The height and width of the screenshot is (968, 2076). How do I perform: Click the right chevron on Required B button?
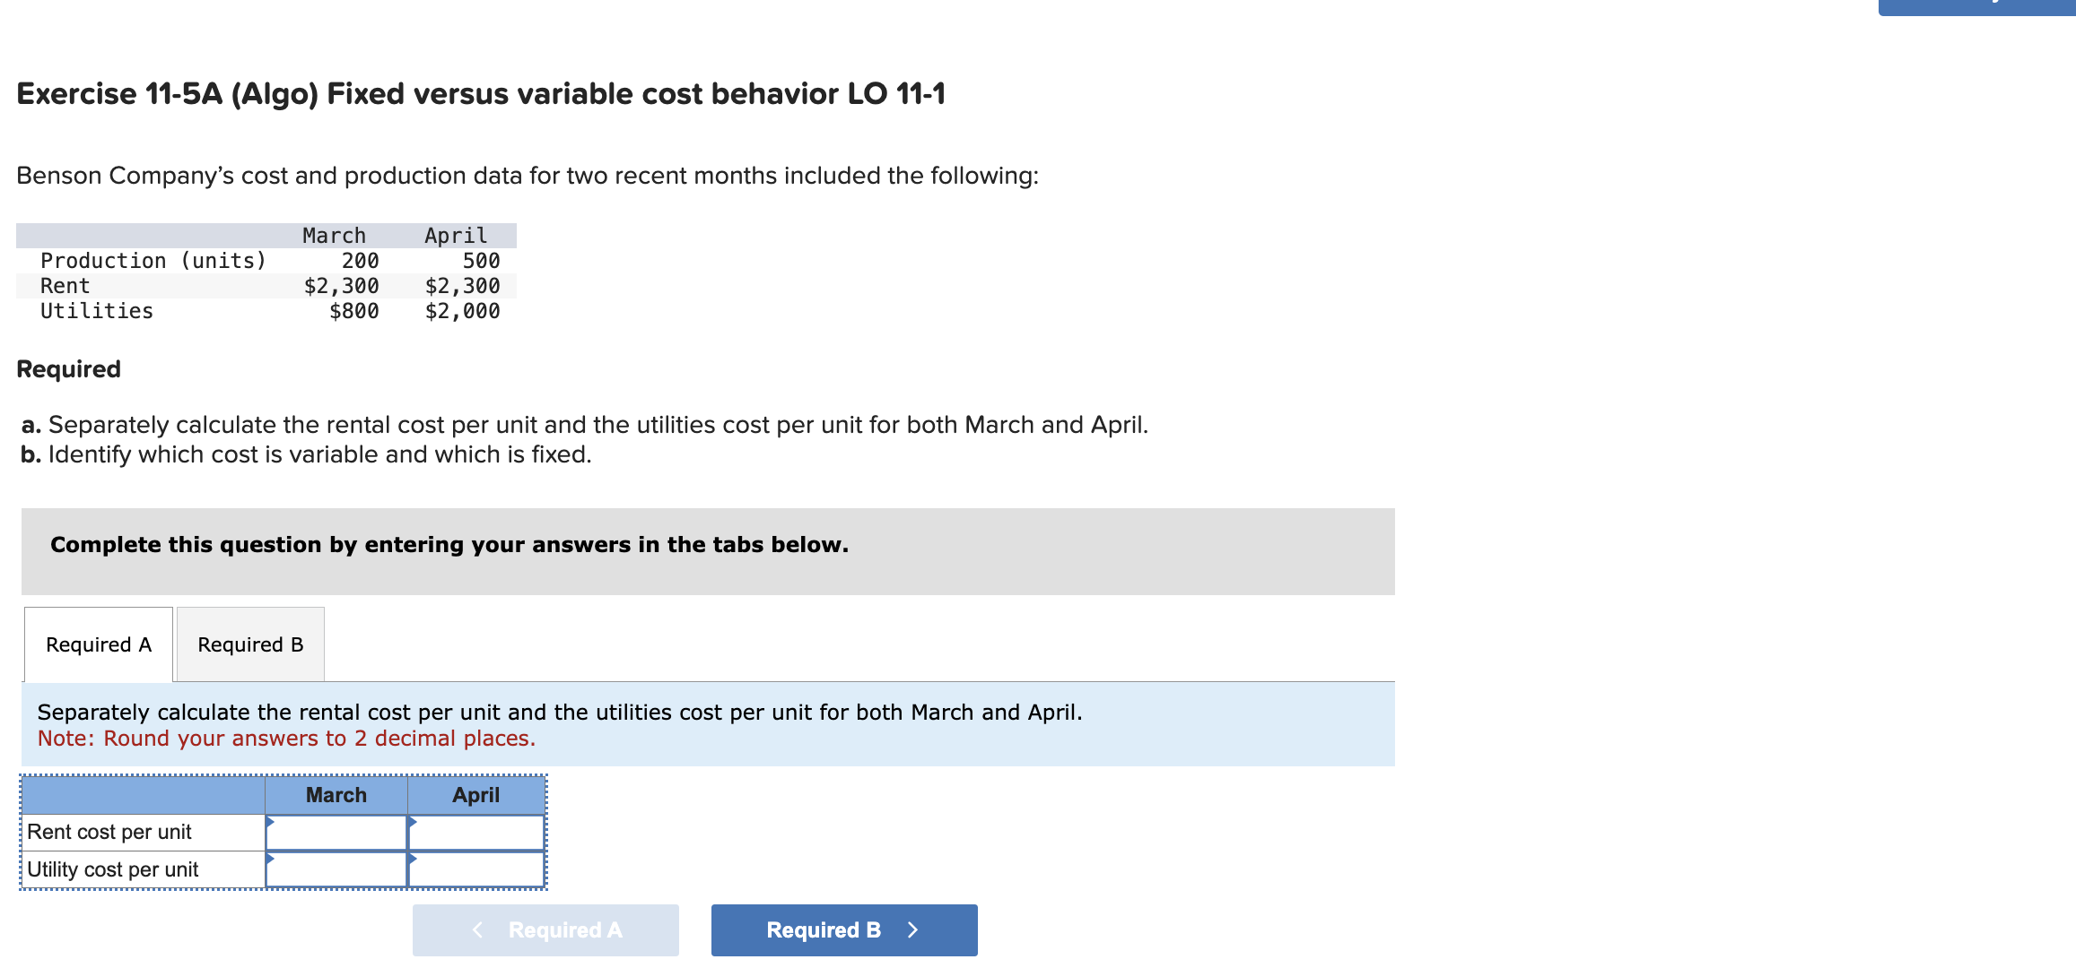(x=913, y=930)
